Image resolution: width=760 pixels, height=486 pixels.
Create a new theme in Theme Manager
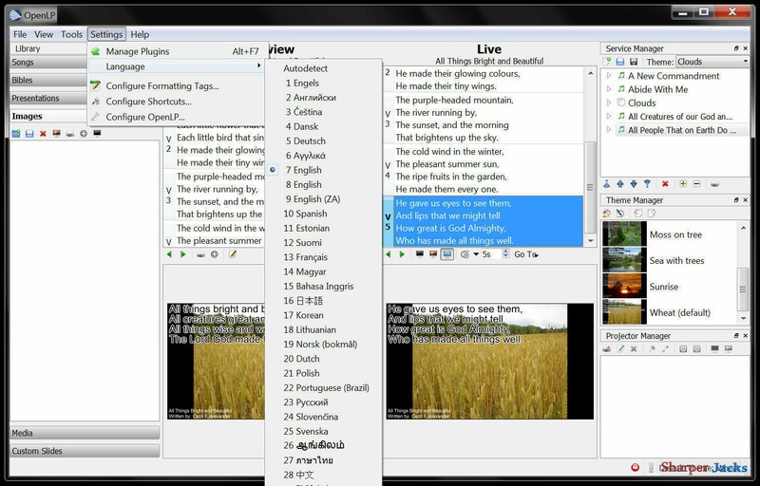click(x=607, y=213)
